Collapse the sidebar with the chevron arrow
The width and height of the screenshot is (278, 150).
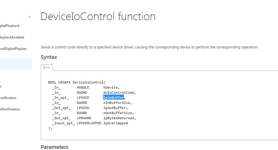pos(30,17)
